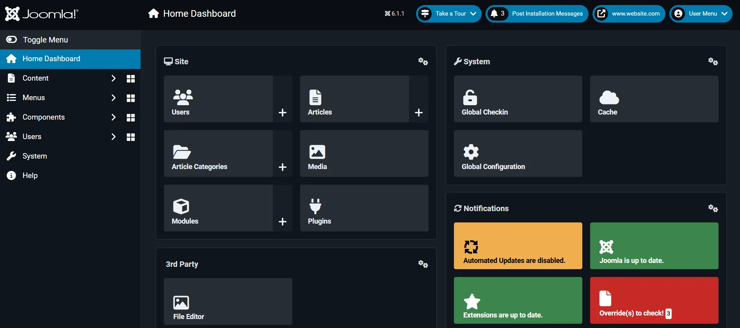Screen dimensions: 740x328
Task: Open the Cache tile
Action: pyautogui.click(x=654, y=99)
